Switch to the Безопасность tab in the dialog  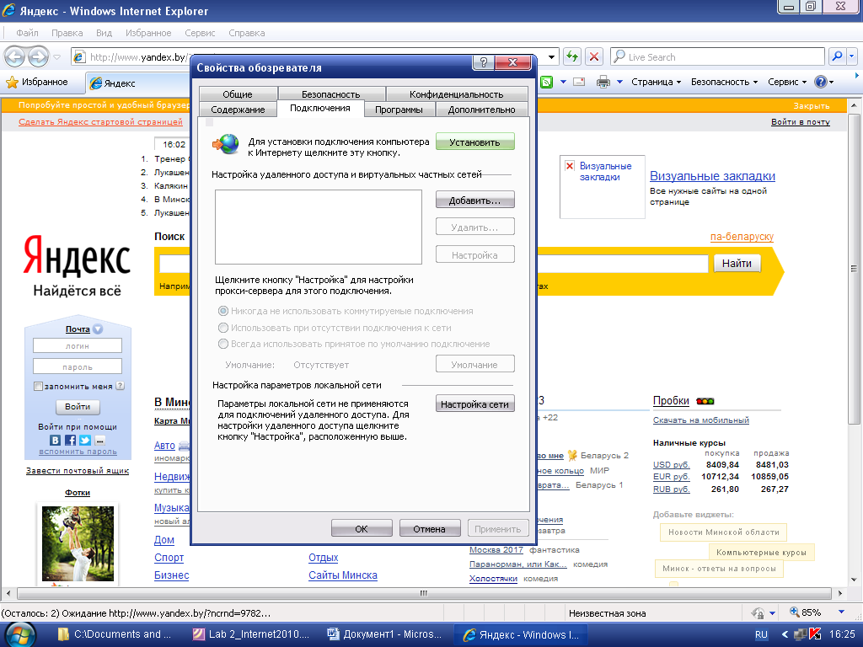(x=330, y=94)
